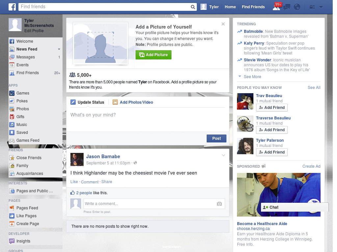
Task: Dismiss the Add a Picture card
Action: (x=223, y=24)
